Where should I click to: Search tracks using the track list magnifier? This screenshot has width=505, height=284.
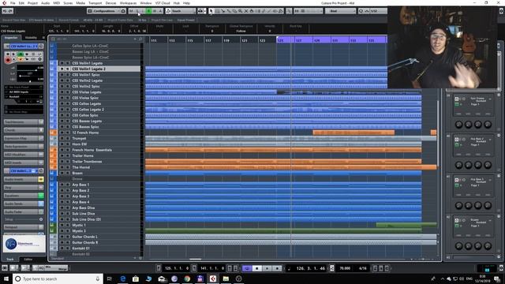140,39
